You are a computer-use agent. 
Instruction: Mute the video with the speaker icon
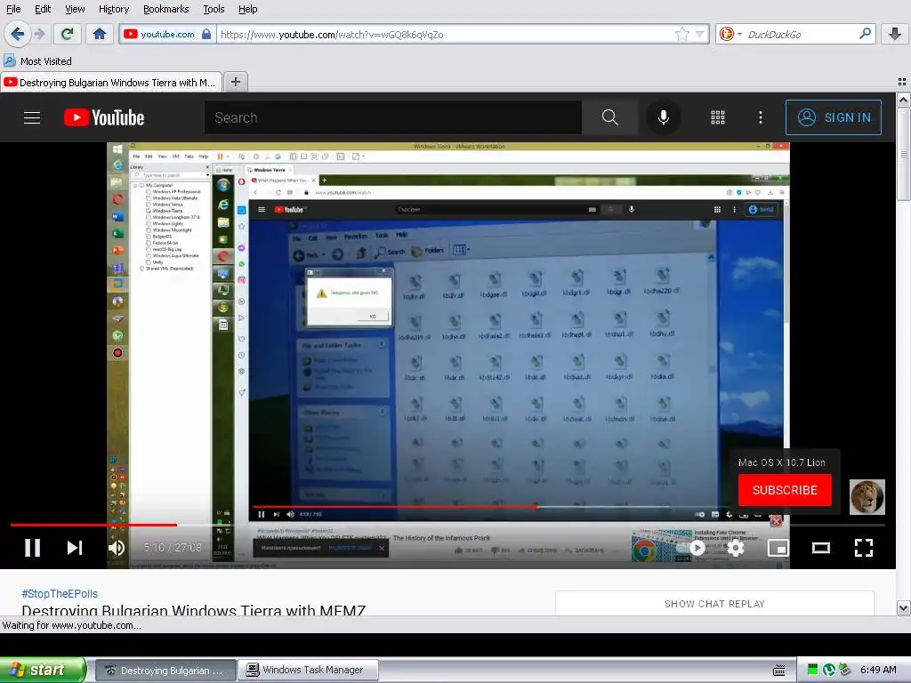coord(117,548)
